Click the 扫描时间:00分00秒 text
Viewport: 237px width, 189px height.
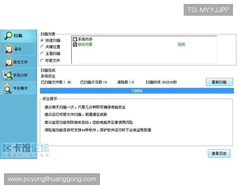161,82
